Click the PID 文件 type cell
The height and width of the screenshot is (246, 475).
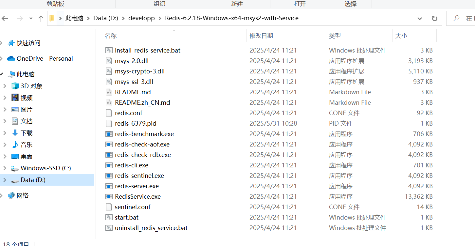340,123
